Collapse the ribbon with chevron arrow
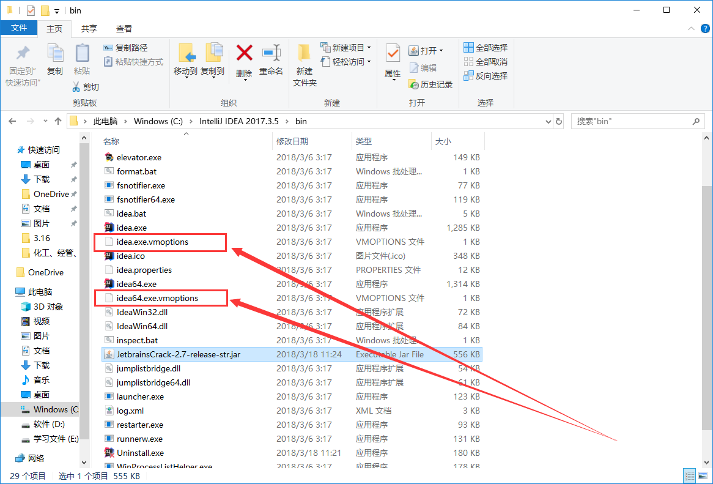The image size is (713, 484). [x=691, y=29]
